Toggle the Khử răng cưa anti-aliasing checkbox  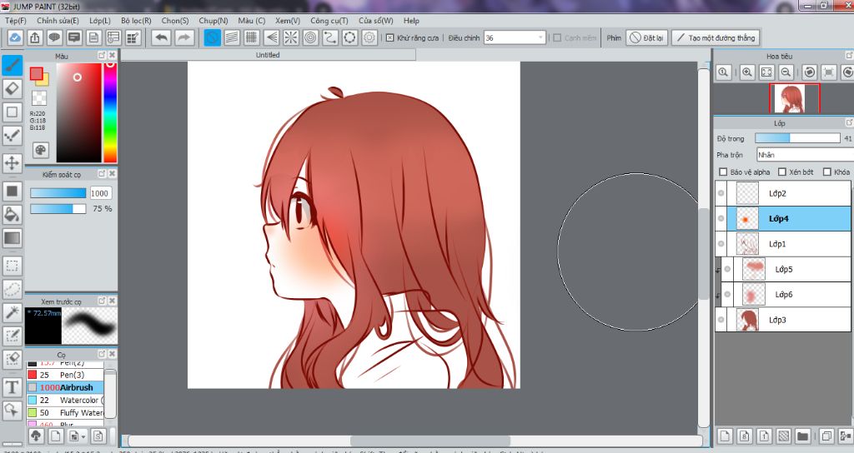point(390,38)
